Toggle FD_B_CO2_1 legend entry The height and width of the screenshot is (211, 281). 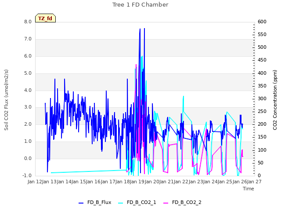137,202
